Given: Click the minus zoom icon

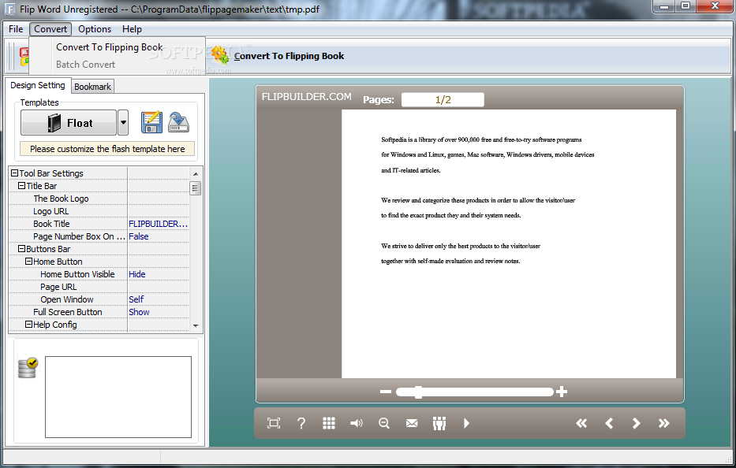Looking at the screenshot, I should point(386,392).
